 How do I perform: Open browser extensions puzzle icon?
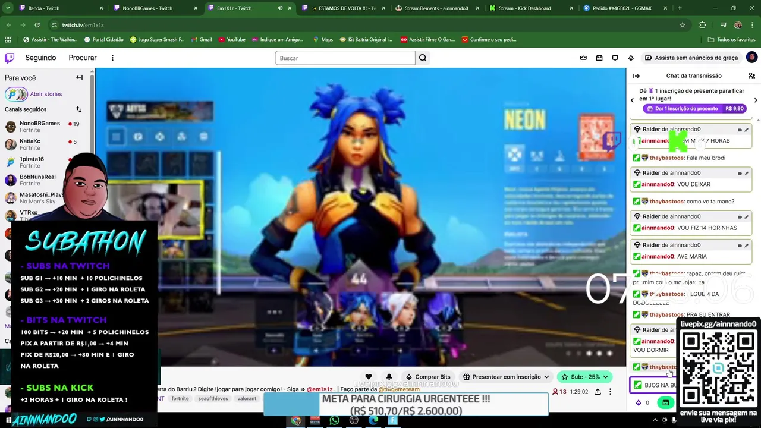click(x=703, y=25)
